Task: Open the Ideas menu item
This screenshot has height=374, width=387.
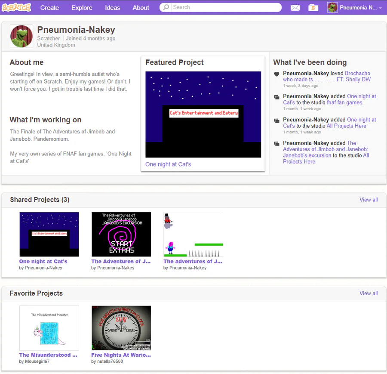Action: (113, 8)
